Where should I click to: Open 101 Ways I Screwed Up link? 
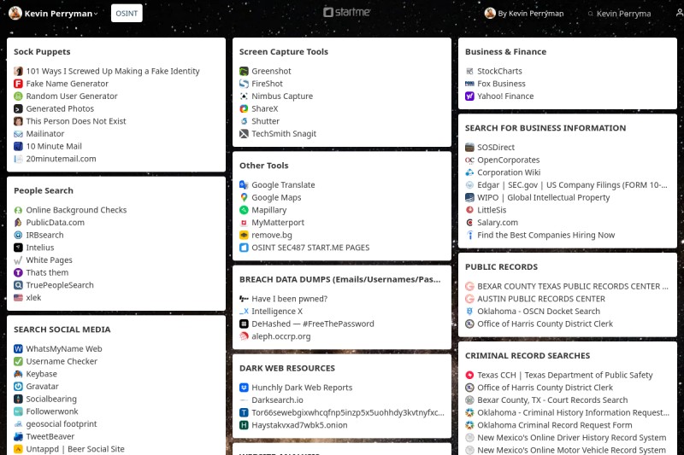[x=113, y=71]
